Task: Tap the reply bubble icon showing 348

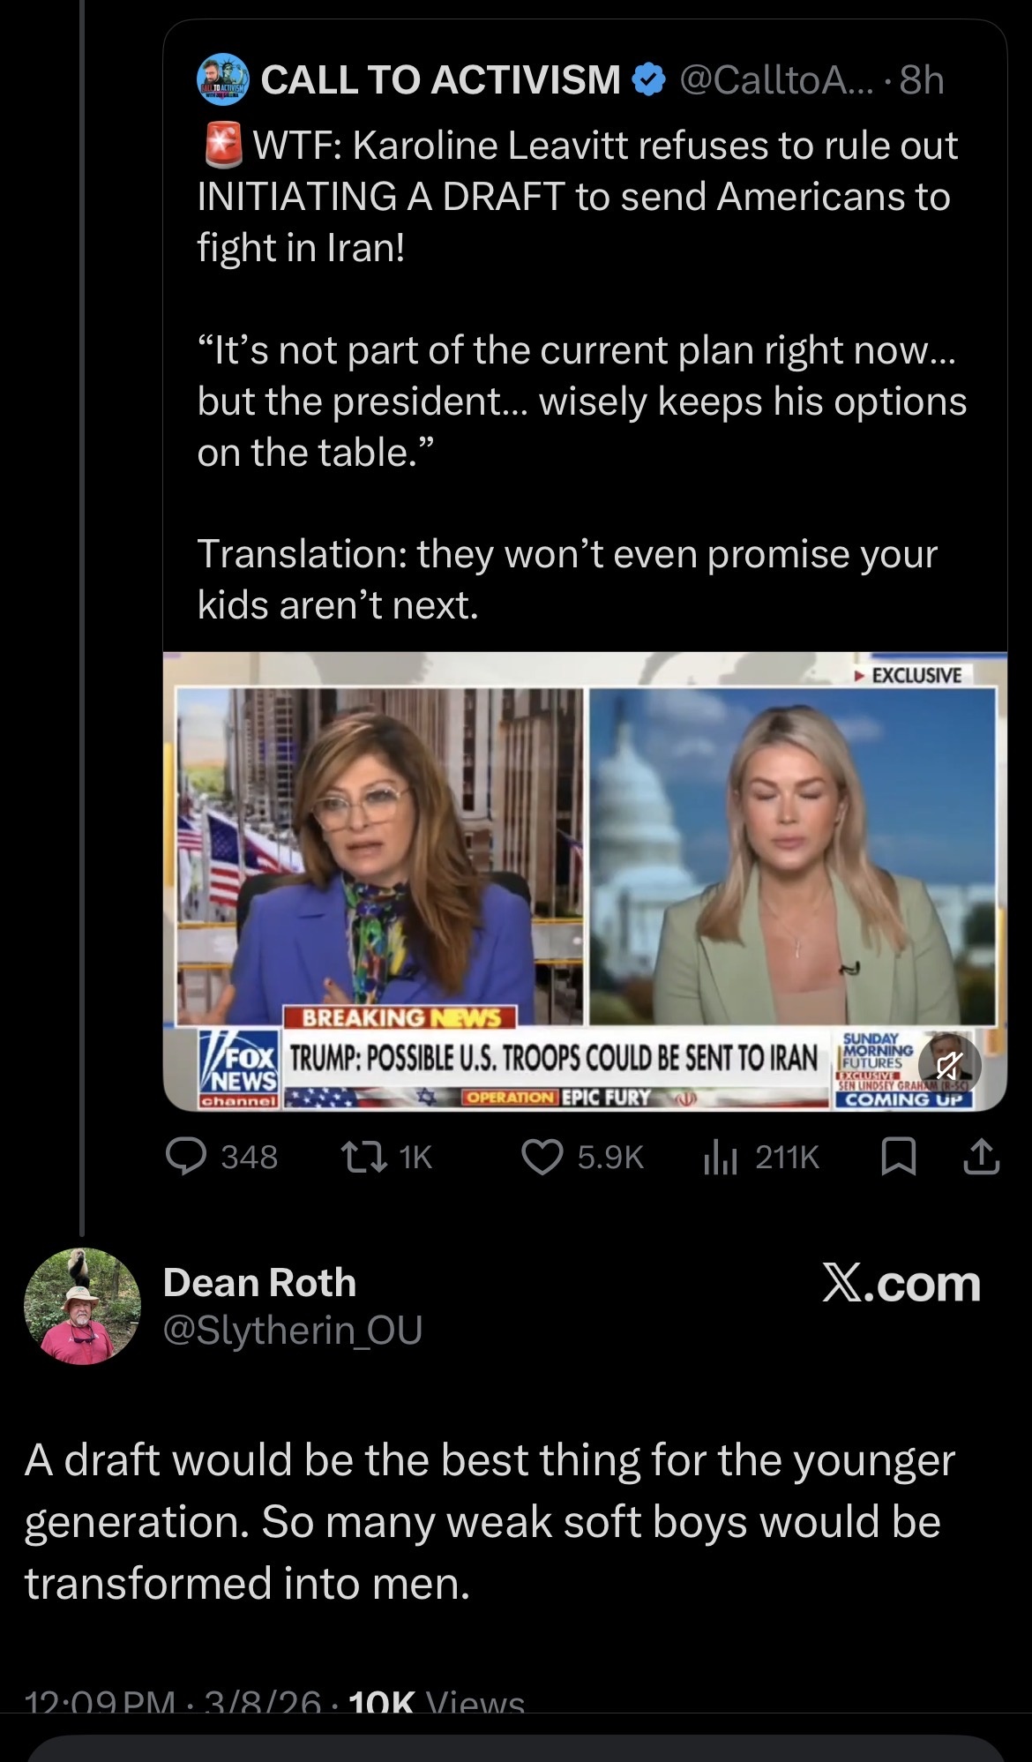Action: point(187,1156)
